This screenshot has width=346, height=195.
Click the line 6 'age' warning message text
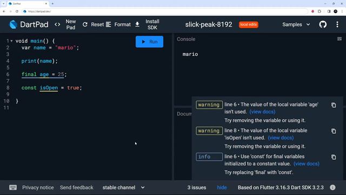[x=271, y=108]
